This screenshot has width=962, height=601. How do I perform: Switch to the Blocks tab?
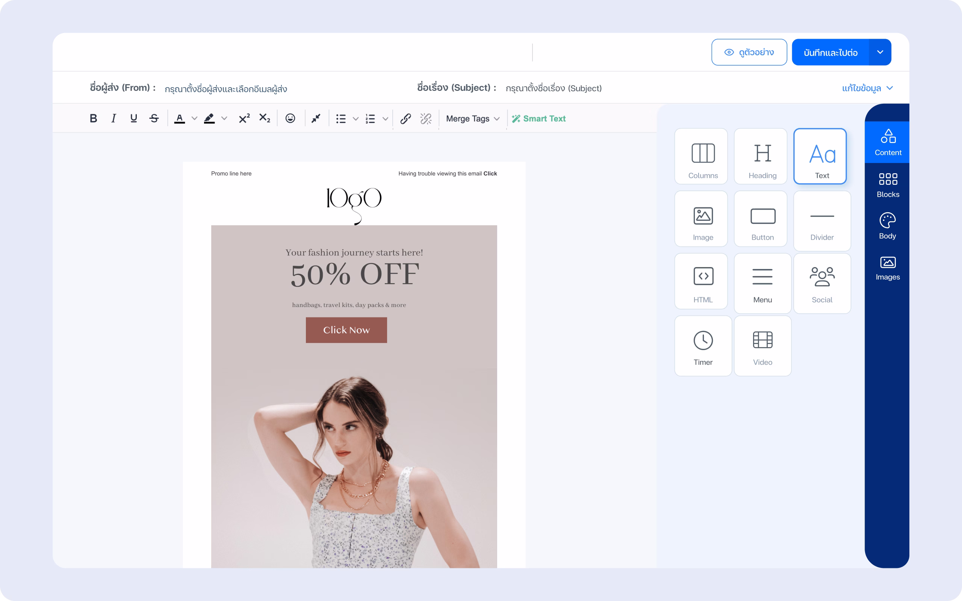click(x=888, y=185)
